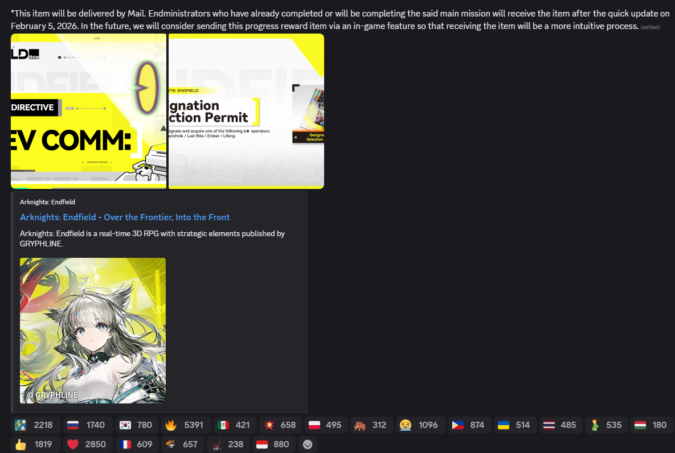675x453 pixels.
Task: Add the crying face reaction showing 1096
Action: 420,425
